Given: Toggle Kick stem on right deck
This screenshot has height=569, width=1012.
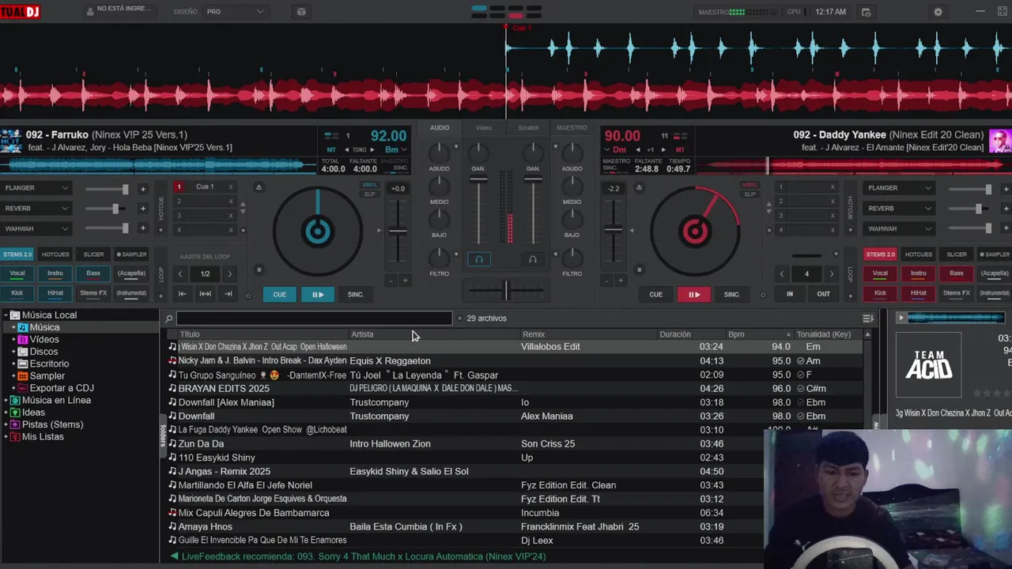Looking at the screenshot, I should 880,293.
